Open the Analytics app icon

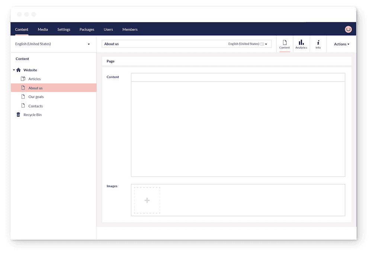[301, 44]
